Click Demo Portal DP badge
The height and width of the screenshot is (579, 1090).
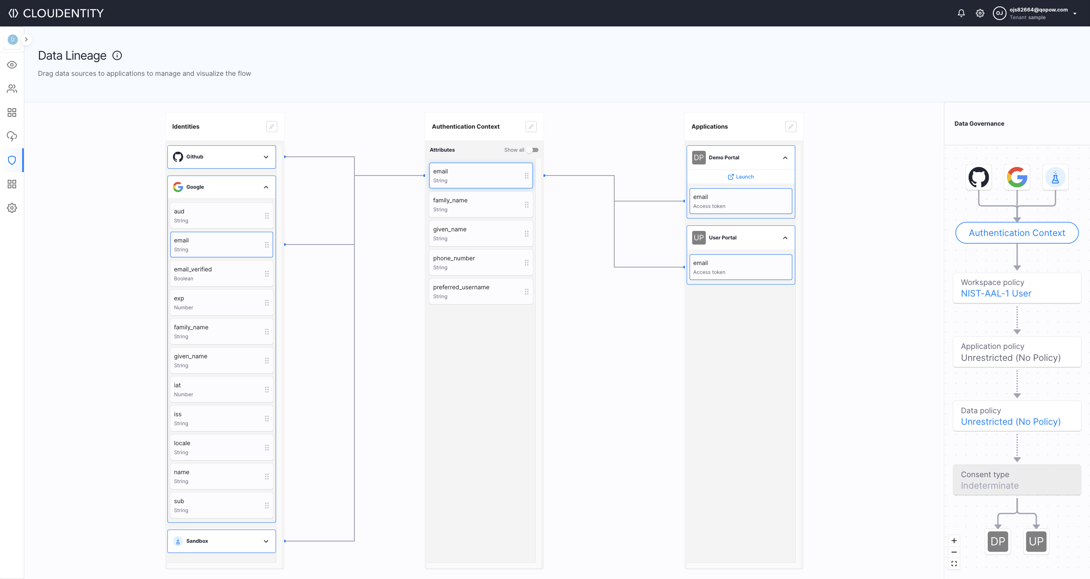click(699, 158)
